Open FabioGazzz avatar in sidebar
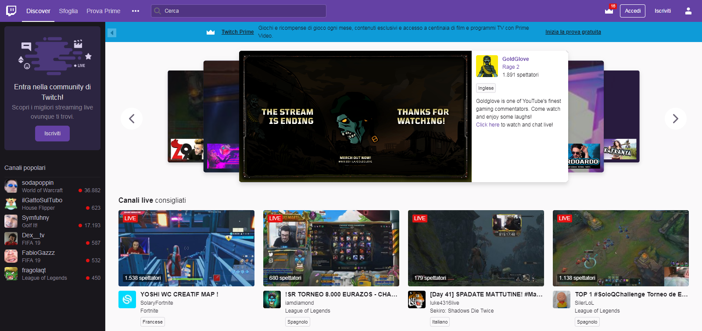The image size is (702, 331). (11, 256)
